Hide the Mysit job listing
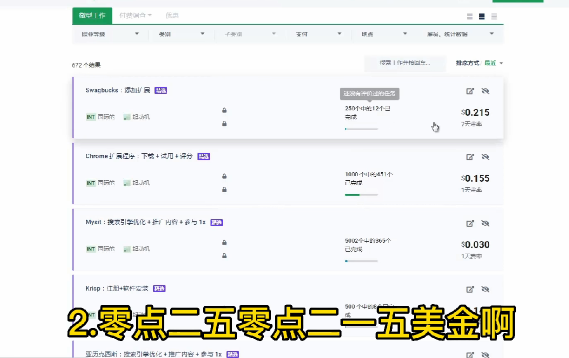Screen dimensions: 569x358 (485, 223)
